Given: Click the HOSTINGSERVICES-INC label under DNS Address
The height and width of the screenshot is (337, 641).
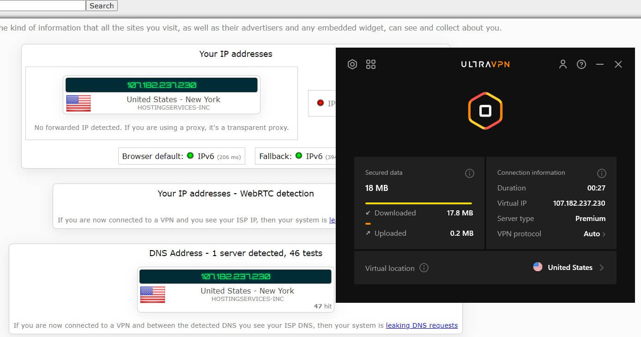Looking at the screenshot, I should click(248, 299).
